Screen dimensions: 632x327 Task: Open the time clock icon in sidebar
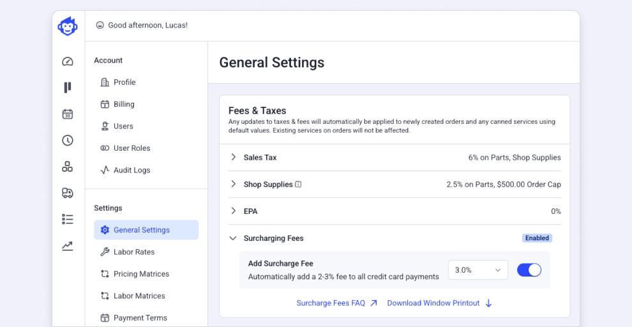point(67,141)
